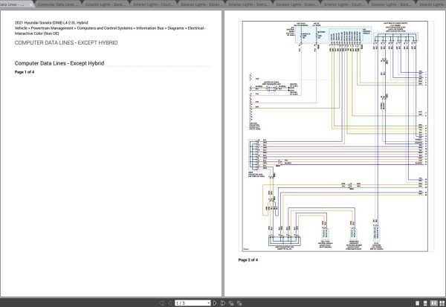Click the wiring diagram page image
This screenshot has height=307, width=446.
point(335,136)
